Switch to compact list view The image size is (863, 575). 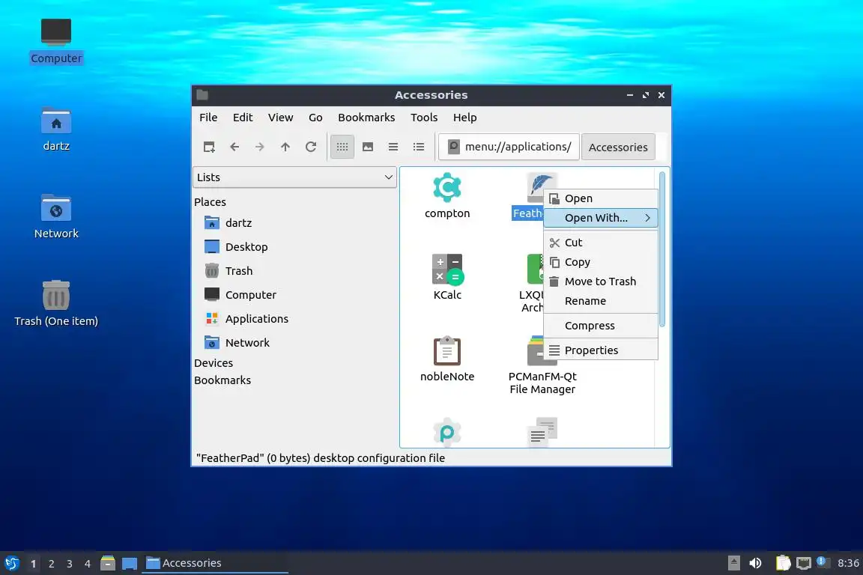tap(393, 147)
